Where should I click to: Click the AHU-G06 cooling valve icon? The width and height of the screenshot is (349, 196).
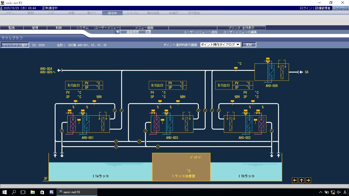pyautogui.click(x=267, y=61)
